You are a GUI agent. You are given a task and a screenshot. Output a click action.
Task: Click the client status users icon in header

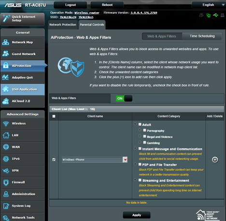click(201, 15)
